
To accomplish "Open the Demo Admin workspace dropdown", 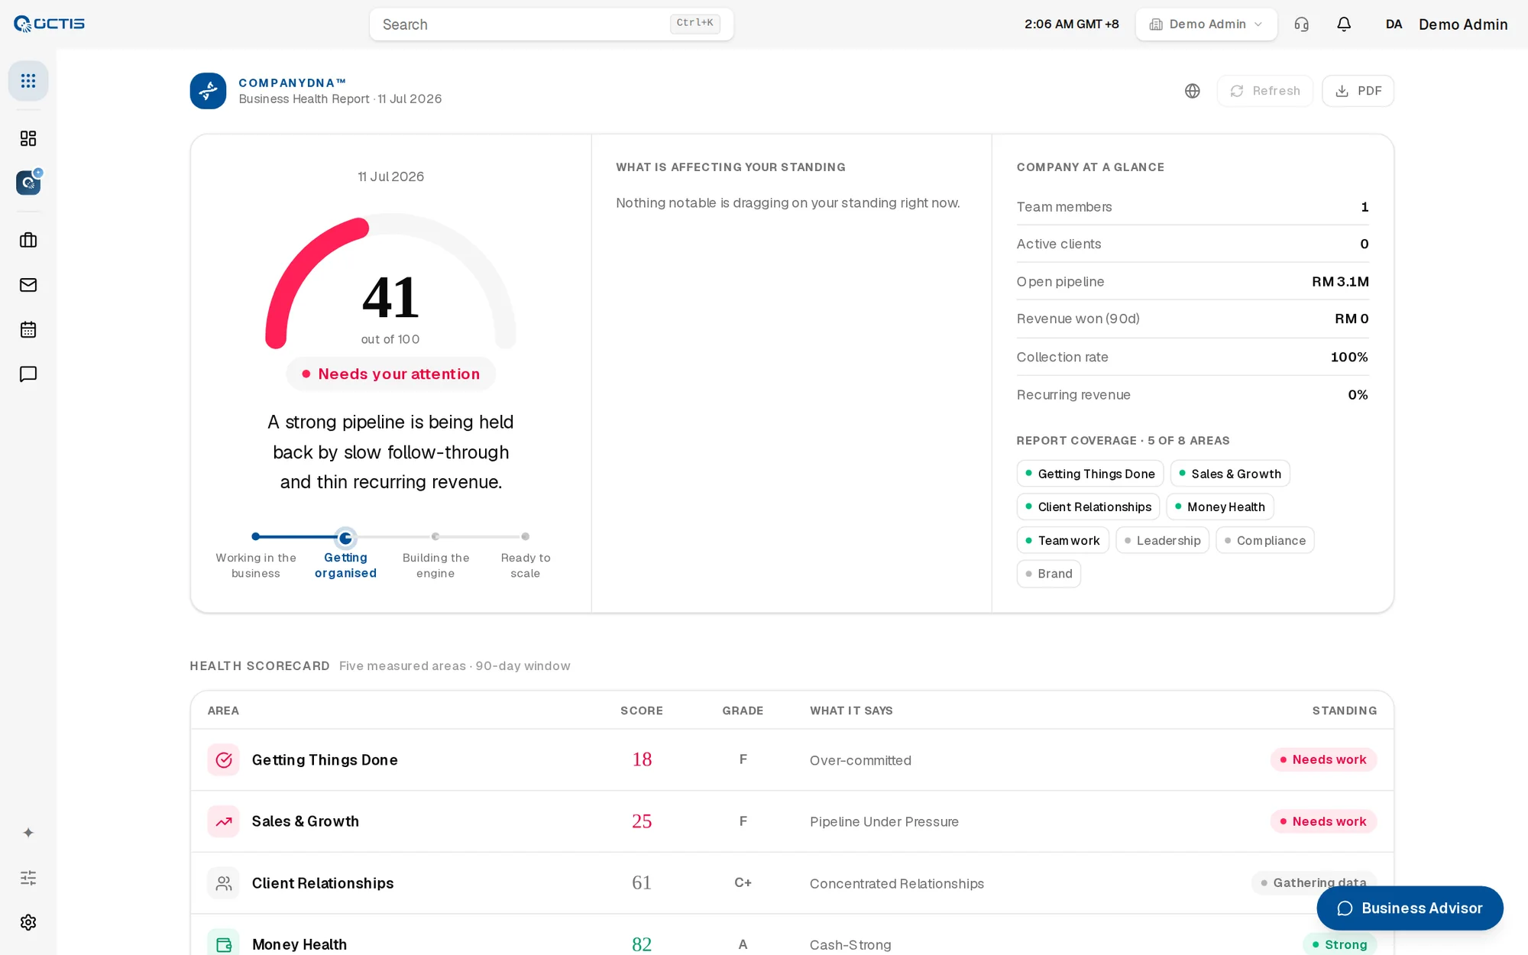I will point(1206,24).
